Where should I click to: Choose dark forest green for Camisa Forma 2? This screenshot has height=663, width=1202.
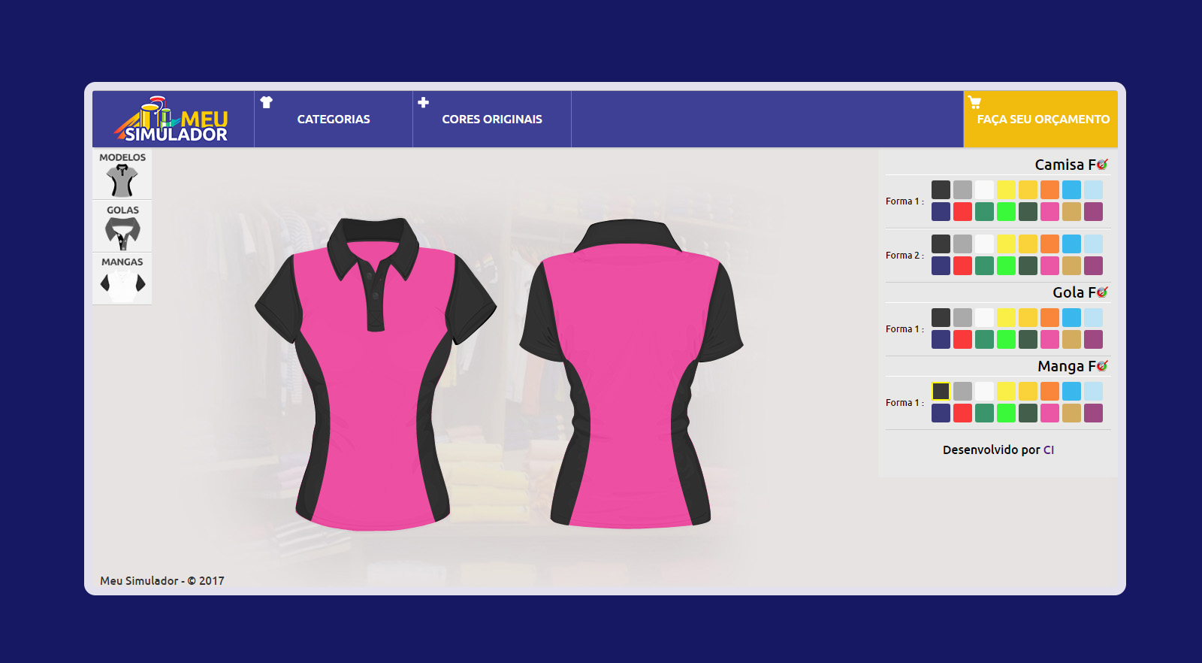pyautogui.click(x=1028, y=265)
